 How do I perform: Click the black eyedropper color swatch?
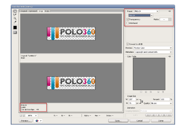click(15, 28)
